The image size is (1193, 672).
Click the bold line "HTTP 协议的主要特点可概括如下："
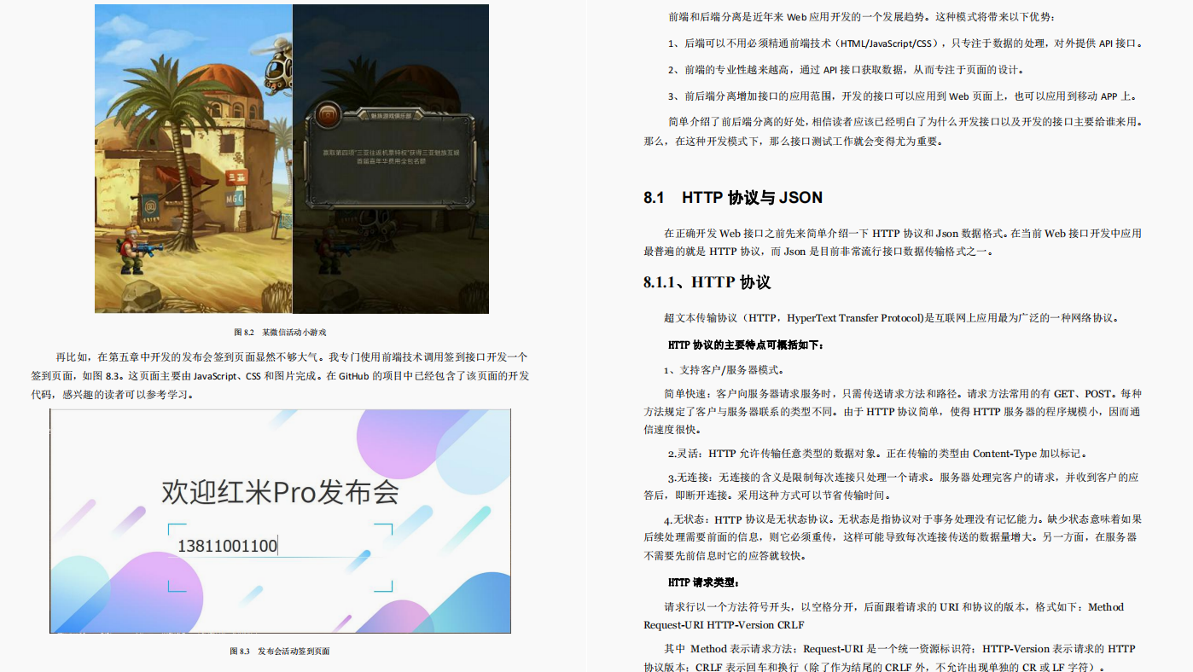(746, 345)
